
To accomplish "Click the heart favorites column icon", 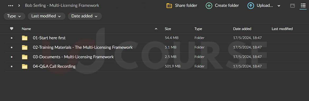I will [x=12, y=29].
